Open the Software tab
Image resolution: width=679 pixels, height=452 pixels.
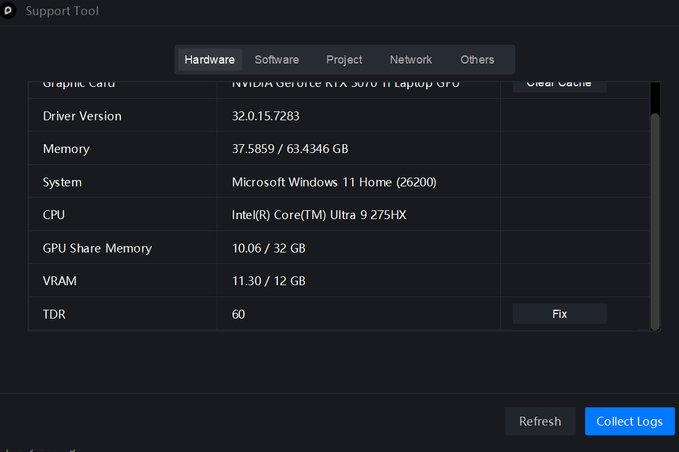tap(277, 60)
